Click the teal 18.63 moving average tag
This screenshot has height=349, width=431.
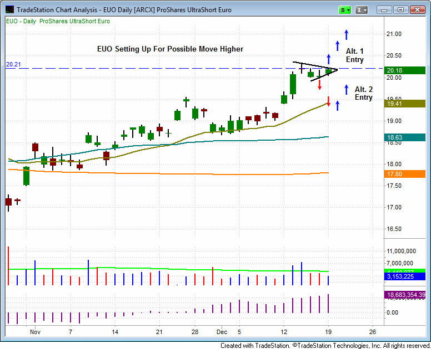point(405,137)
